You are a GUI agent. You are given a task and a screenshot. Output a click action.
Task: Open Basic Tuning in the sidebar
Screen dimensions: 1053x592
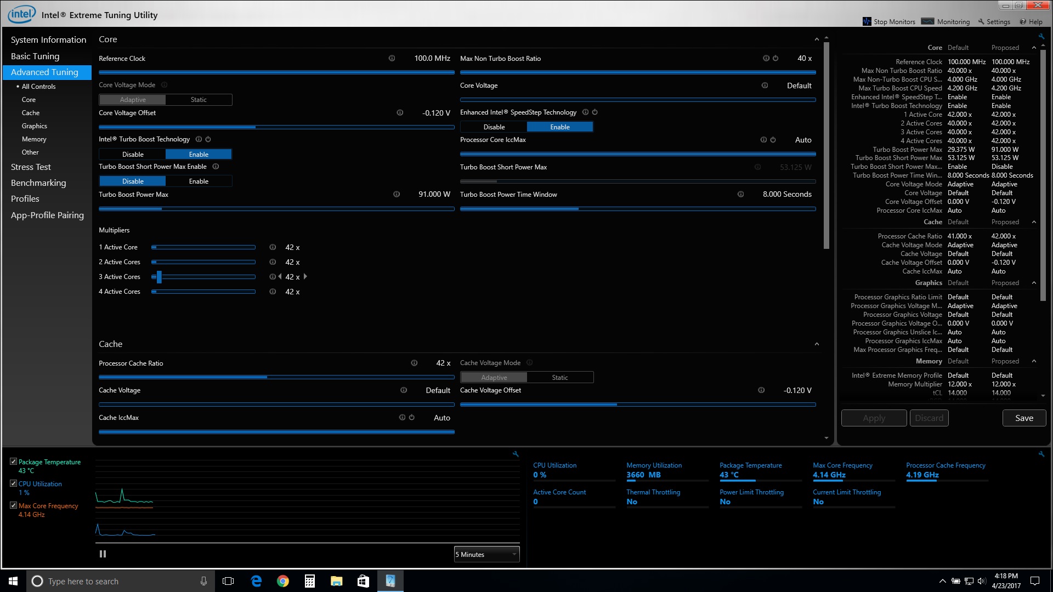click(35, 56)
